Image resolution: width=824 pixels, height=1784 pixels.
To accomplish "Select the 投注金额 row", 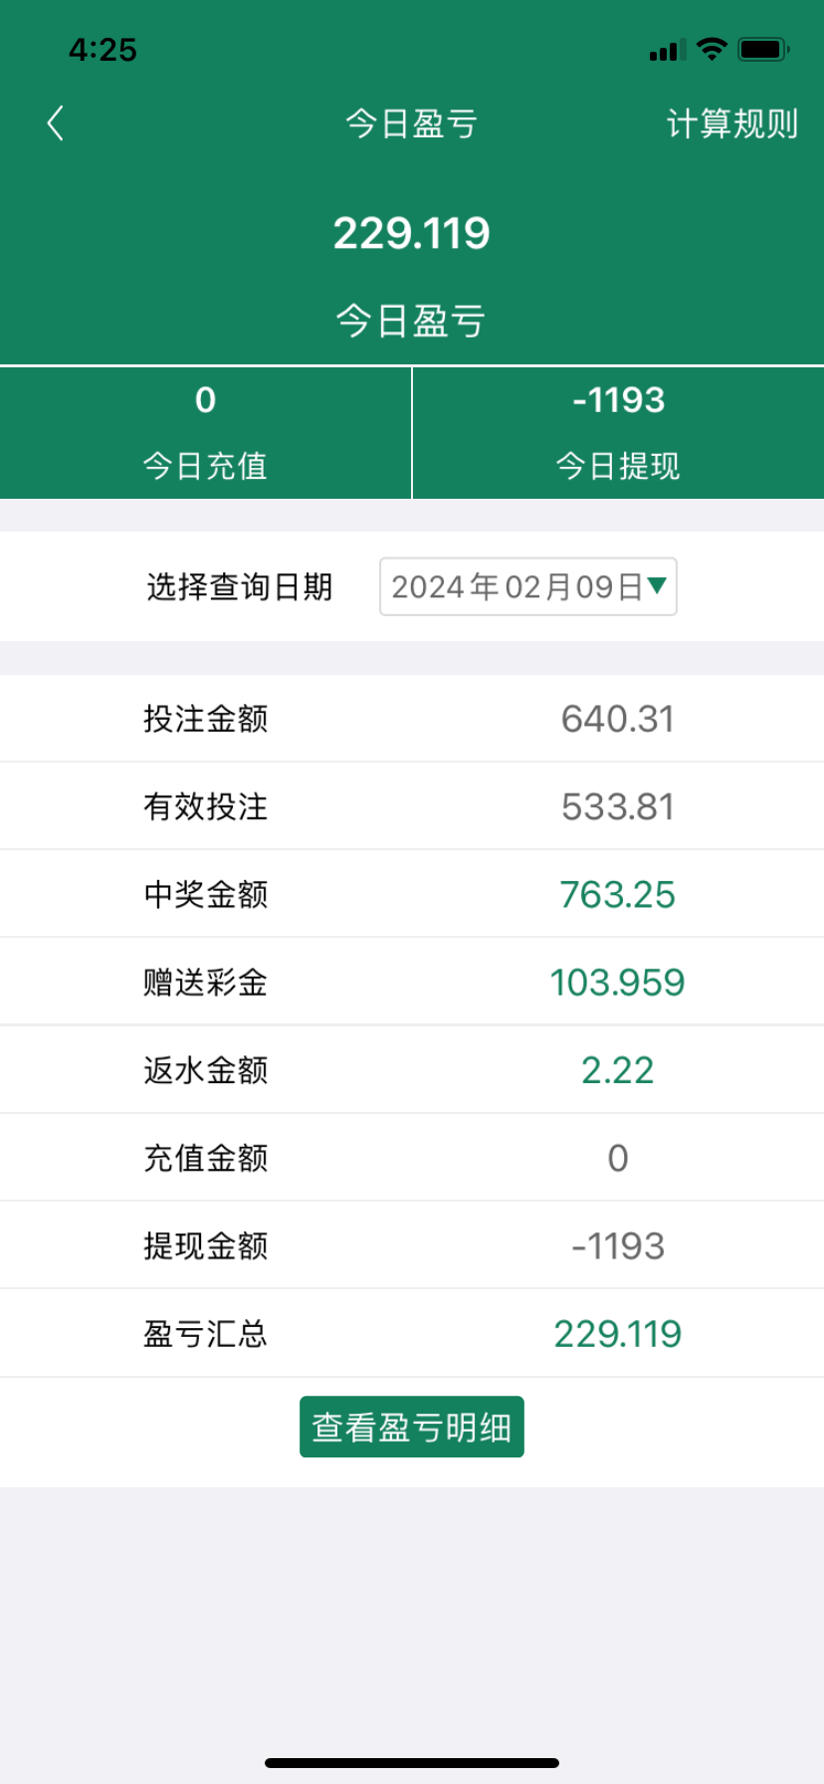I will coord(412,719).
